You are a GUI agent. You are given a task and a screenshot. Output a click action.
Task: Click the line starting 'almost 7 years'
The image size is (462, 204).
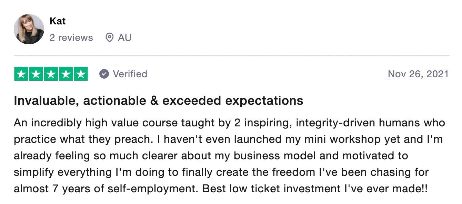click(221, 189)
